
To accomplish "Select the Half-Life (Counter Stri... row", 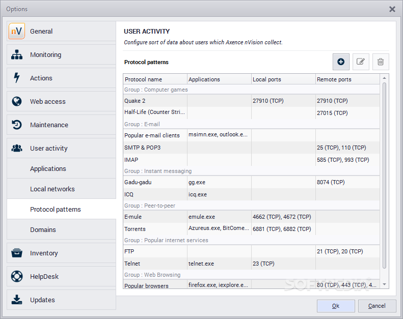I will click(251, 113).
